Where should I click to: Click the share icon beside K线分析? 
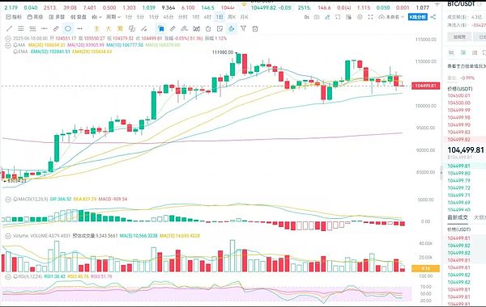tap(433, 17)
